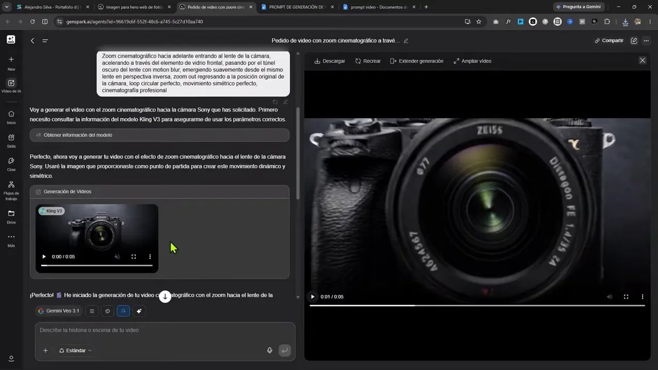Focus the video description input field
The width and height of the screenshot is (658, 370).
(165, 330)
